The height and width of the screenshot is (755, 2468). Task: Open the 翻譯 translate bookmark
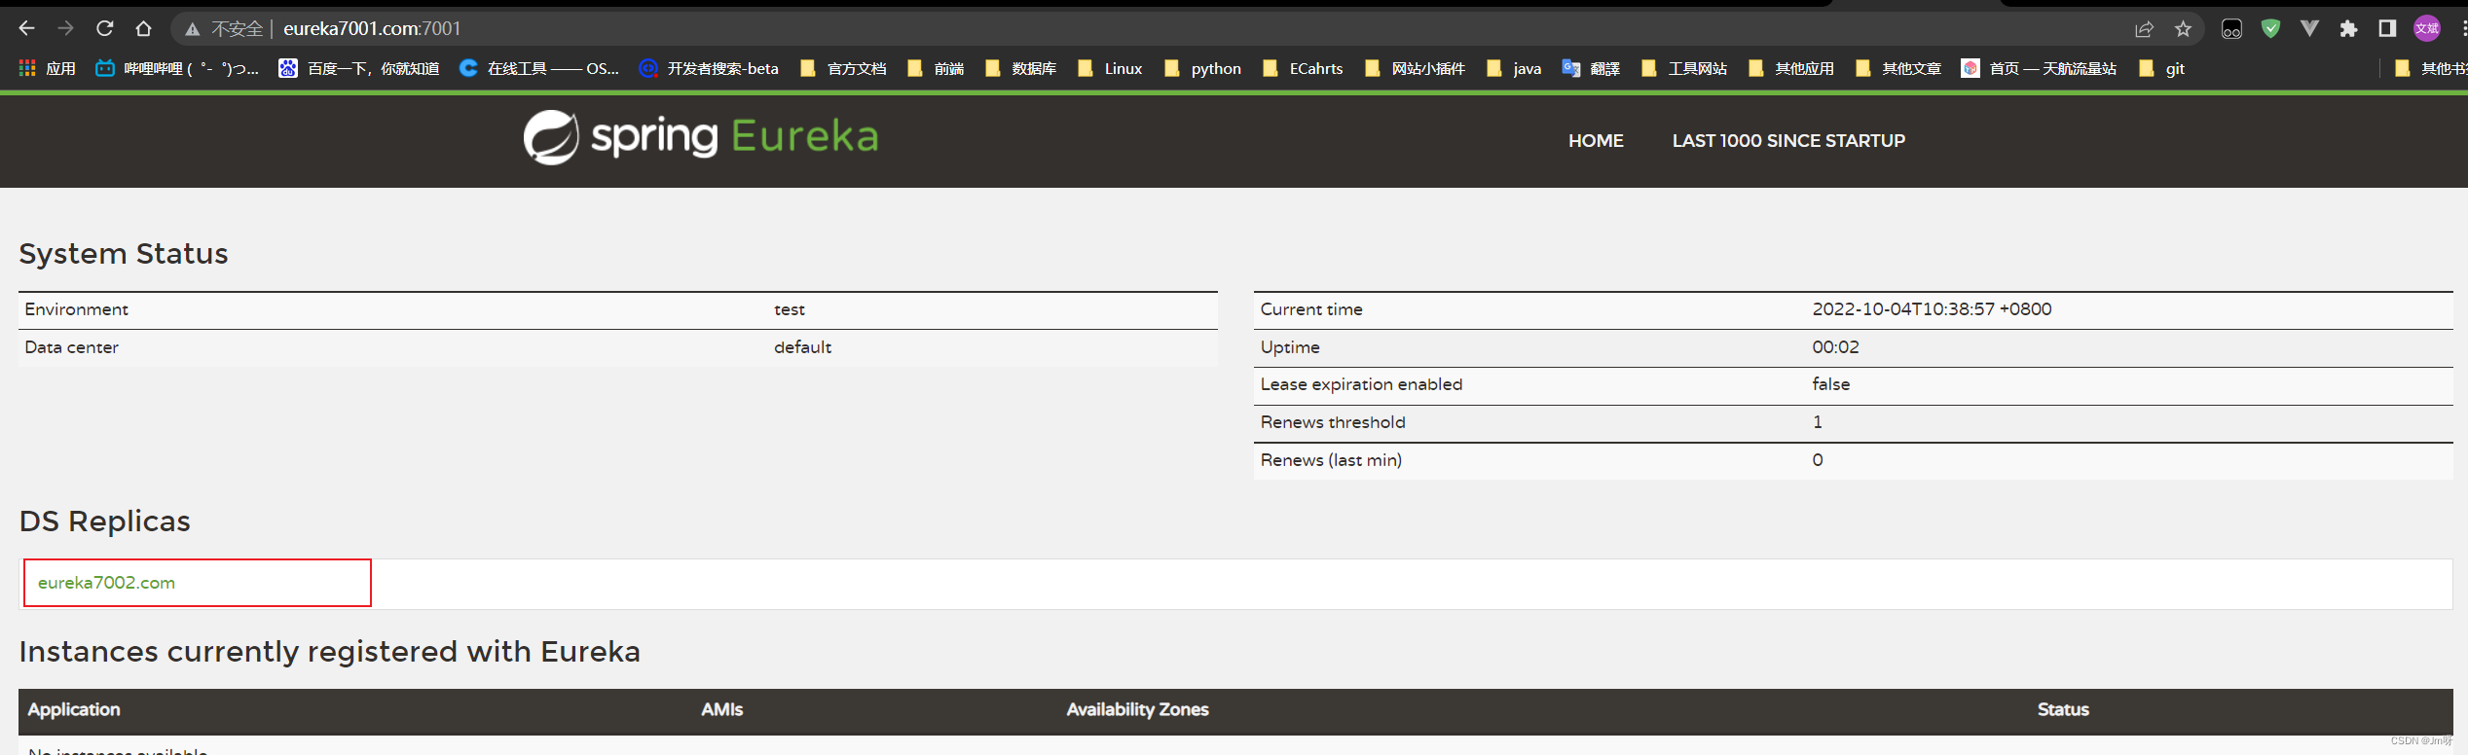(1591, 68)
